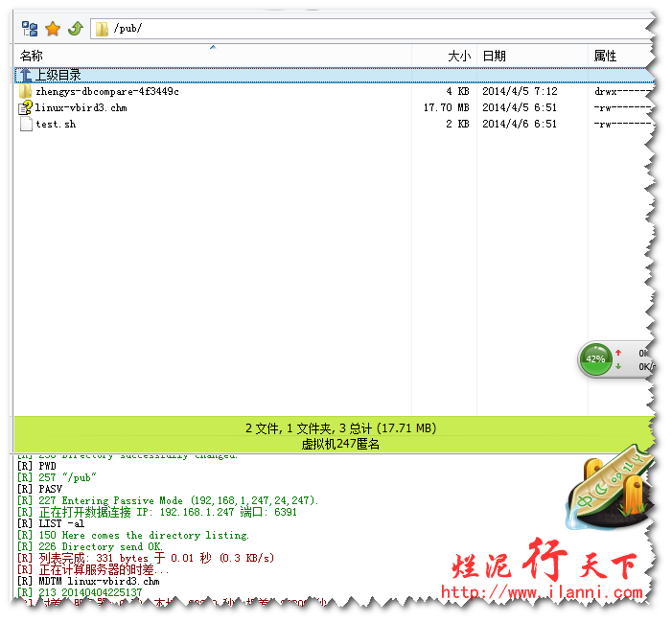Sort files by the 日期 column header
Screen dimensions: 672x623
495,57
